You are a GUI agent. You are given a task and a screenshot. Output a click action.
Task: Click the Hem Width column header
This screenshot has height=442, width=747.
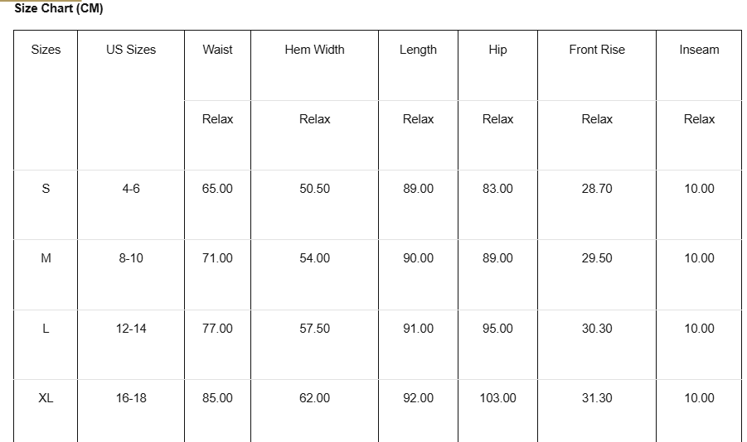point(314,50)
